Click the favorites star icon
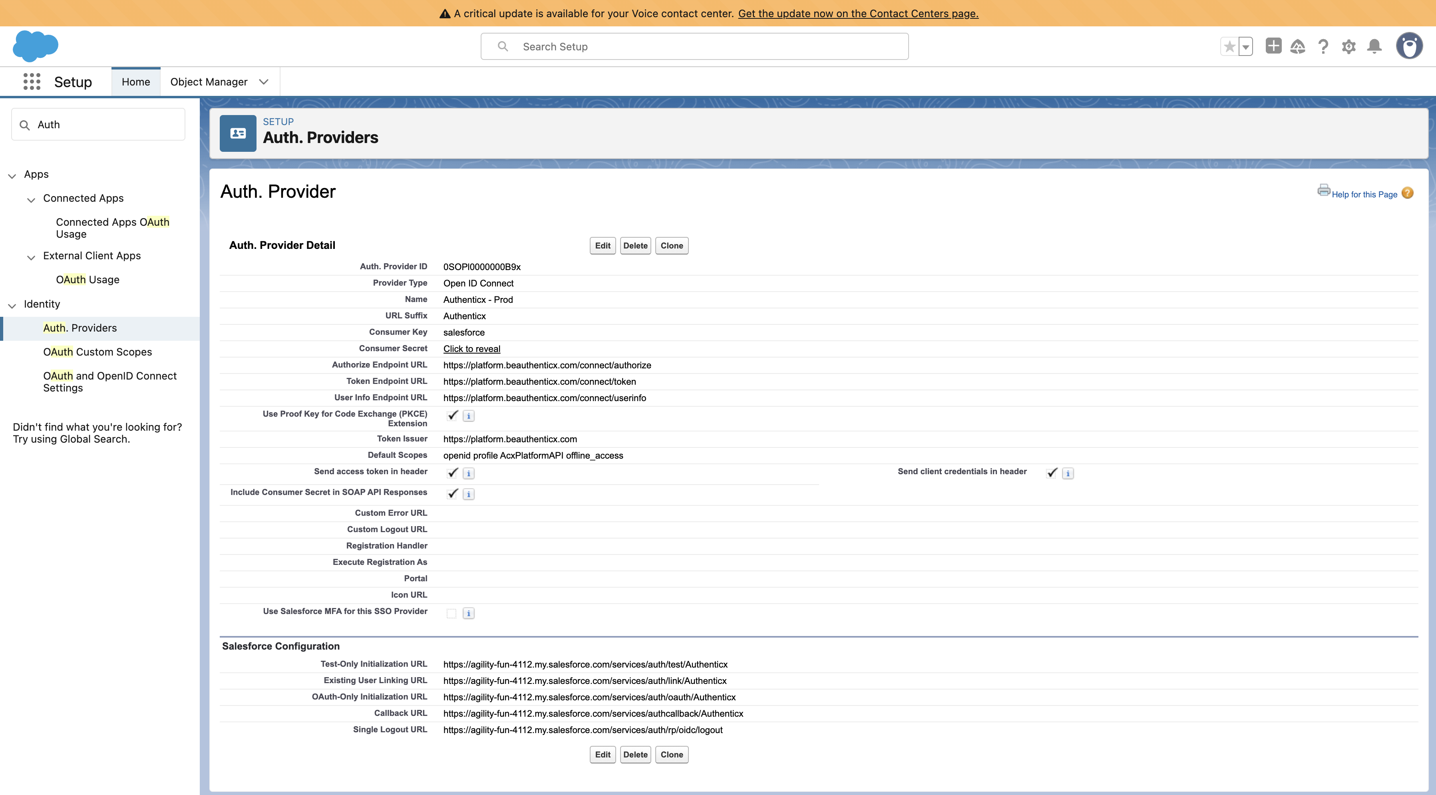The height and width of the screenshot is (795, 1436). (1229, 46)
